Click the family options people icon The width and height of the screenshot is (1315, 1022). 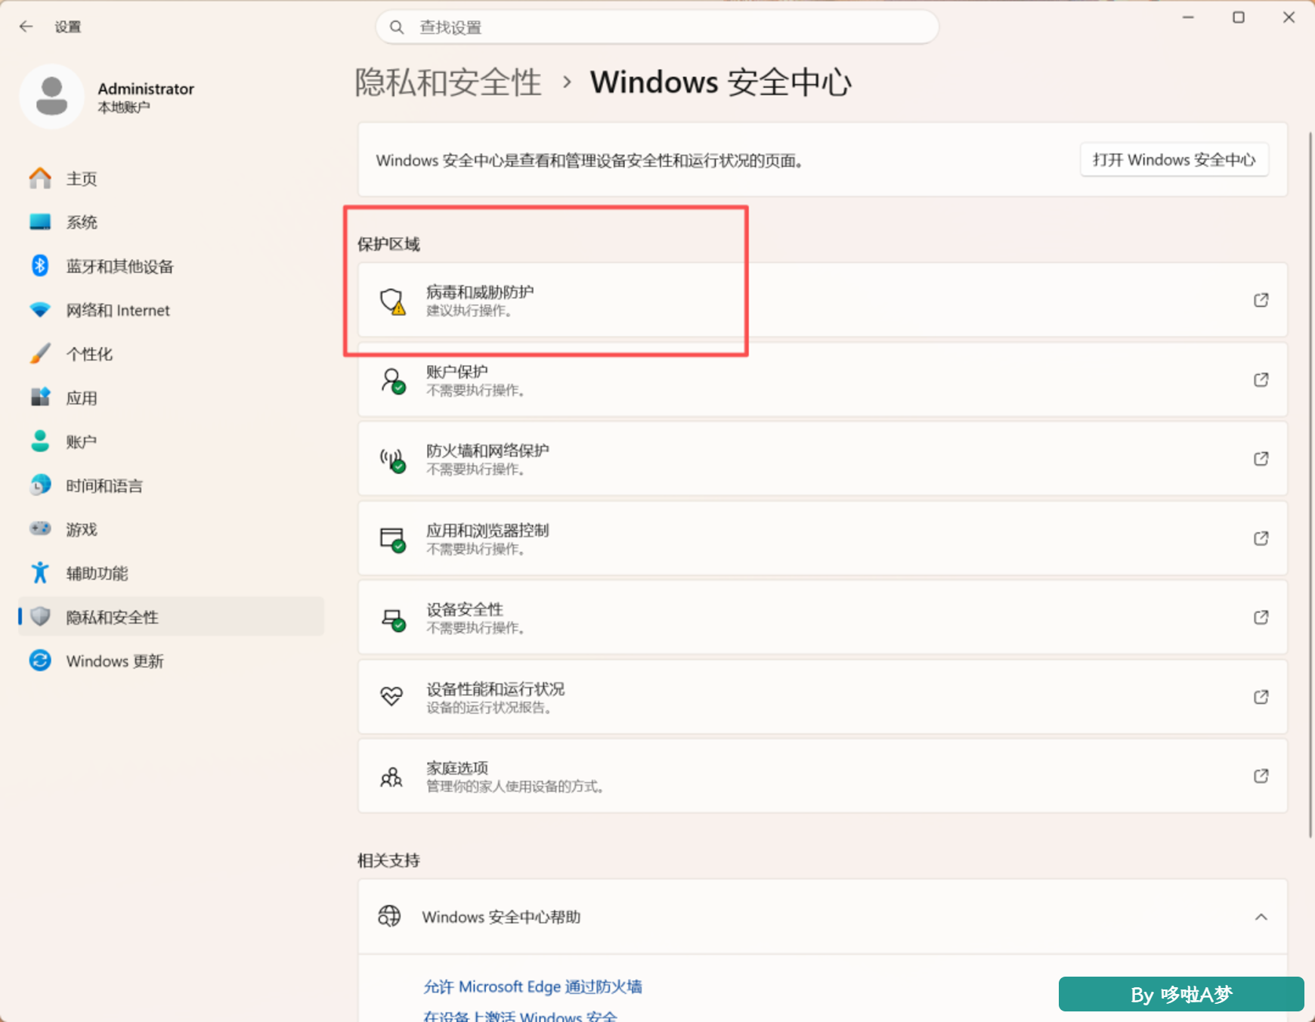[x=391, y=776]
